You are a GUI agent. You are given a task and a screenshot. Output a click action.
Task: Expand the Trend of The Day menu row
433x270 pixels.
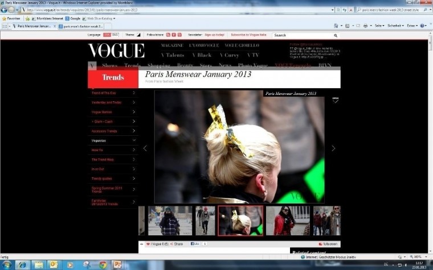tap(113, 93)
